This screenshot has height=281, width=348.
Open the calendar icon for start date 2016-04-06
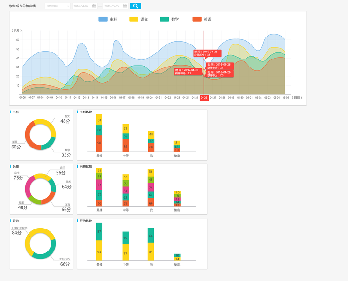pos(94,6)
